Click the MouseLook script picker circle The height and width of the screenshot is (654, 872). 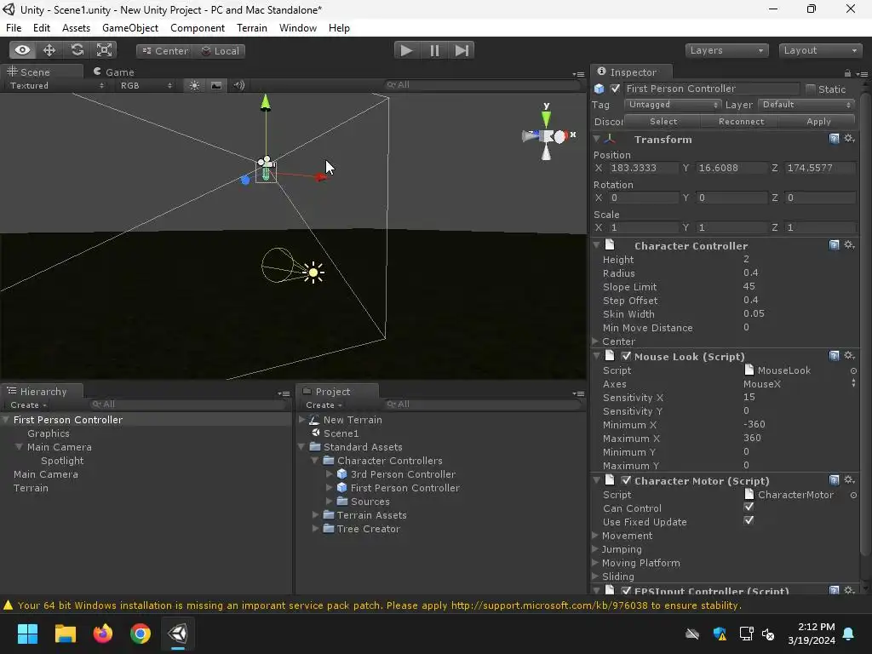pyautogui.click(x=853, y=370)
